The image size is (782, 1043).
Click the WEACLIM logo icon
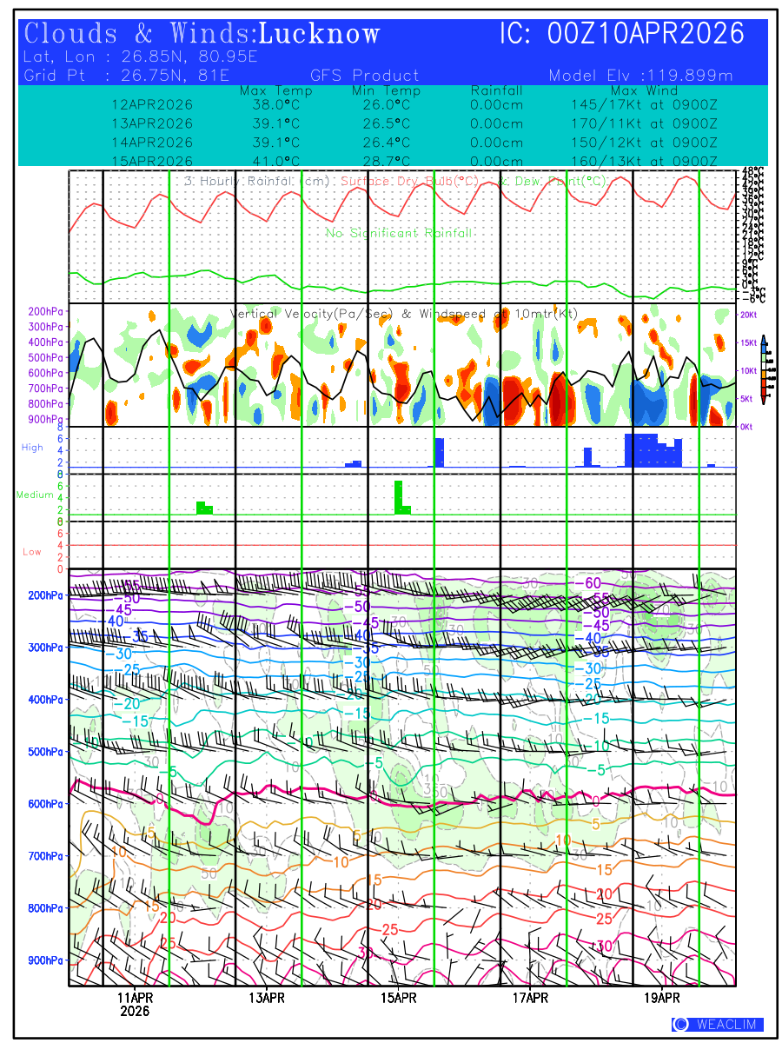pyautogui.click(x=680, y=1024)
